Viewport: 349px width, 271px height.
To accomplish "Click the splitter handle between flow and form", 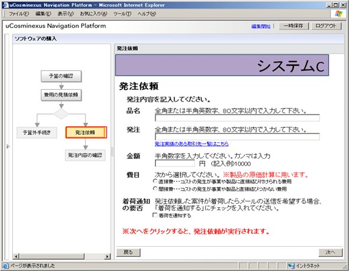I will (112, 151).
